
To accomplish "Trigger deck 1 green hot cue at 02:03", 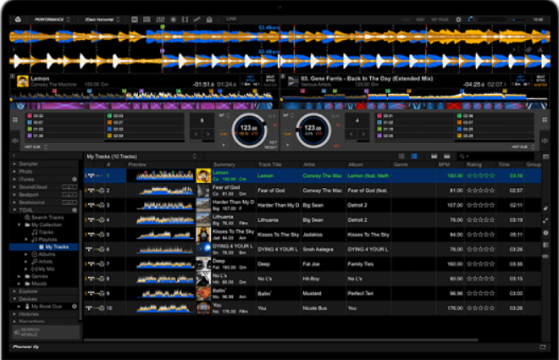I will [x=145, y=116].
